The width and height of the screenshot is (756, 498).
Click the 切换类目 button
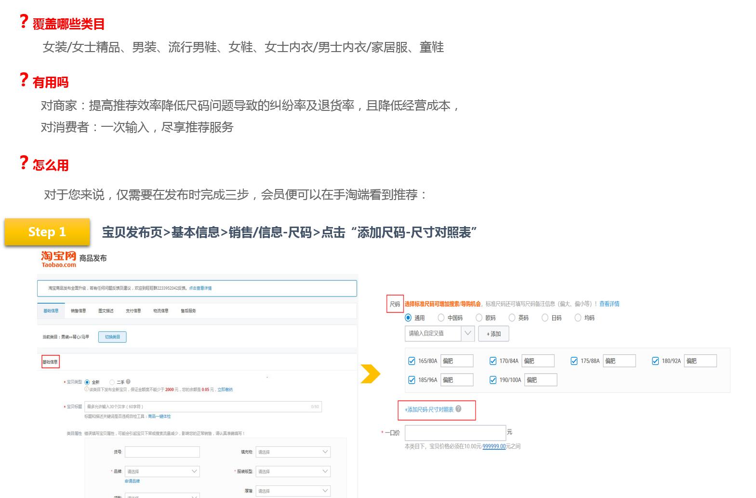click(x=112, y=336)
